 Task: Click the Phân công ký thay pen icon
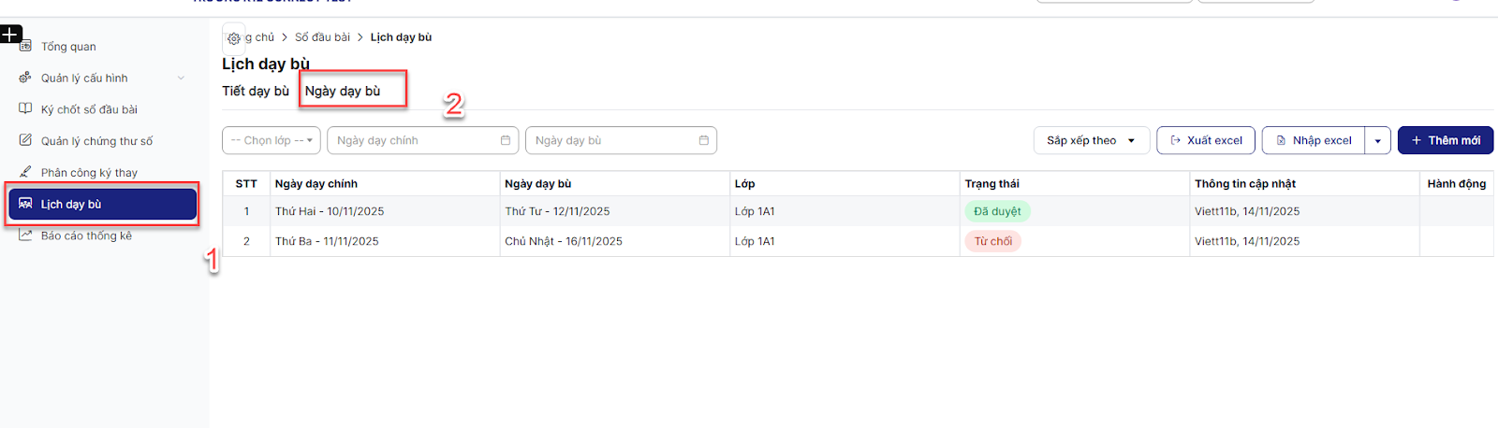coord(25,172)
